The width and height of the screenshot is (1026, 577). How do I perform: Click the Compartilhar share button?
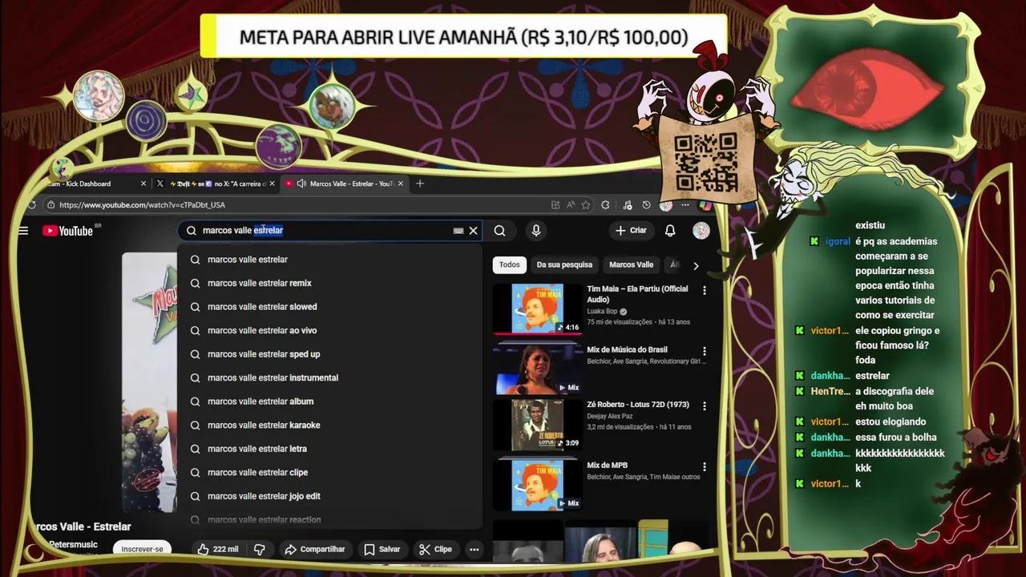point(314,549)
